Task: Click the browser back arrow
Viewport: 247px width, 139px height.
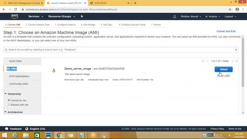Action: (x=4, y=9)
